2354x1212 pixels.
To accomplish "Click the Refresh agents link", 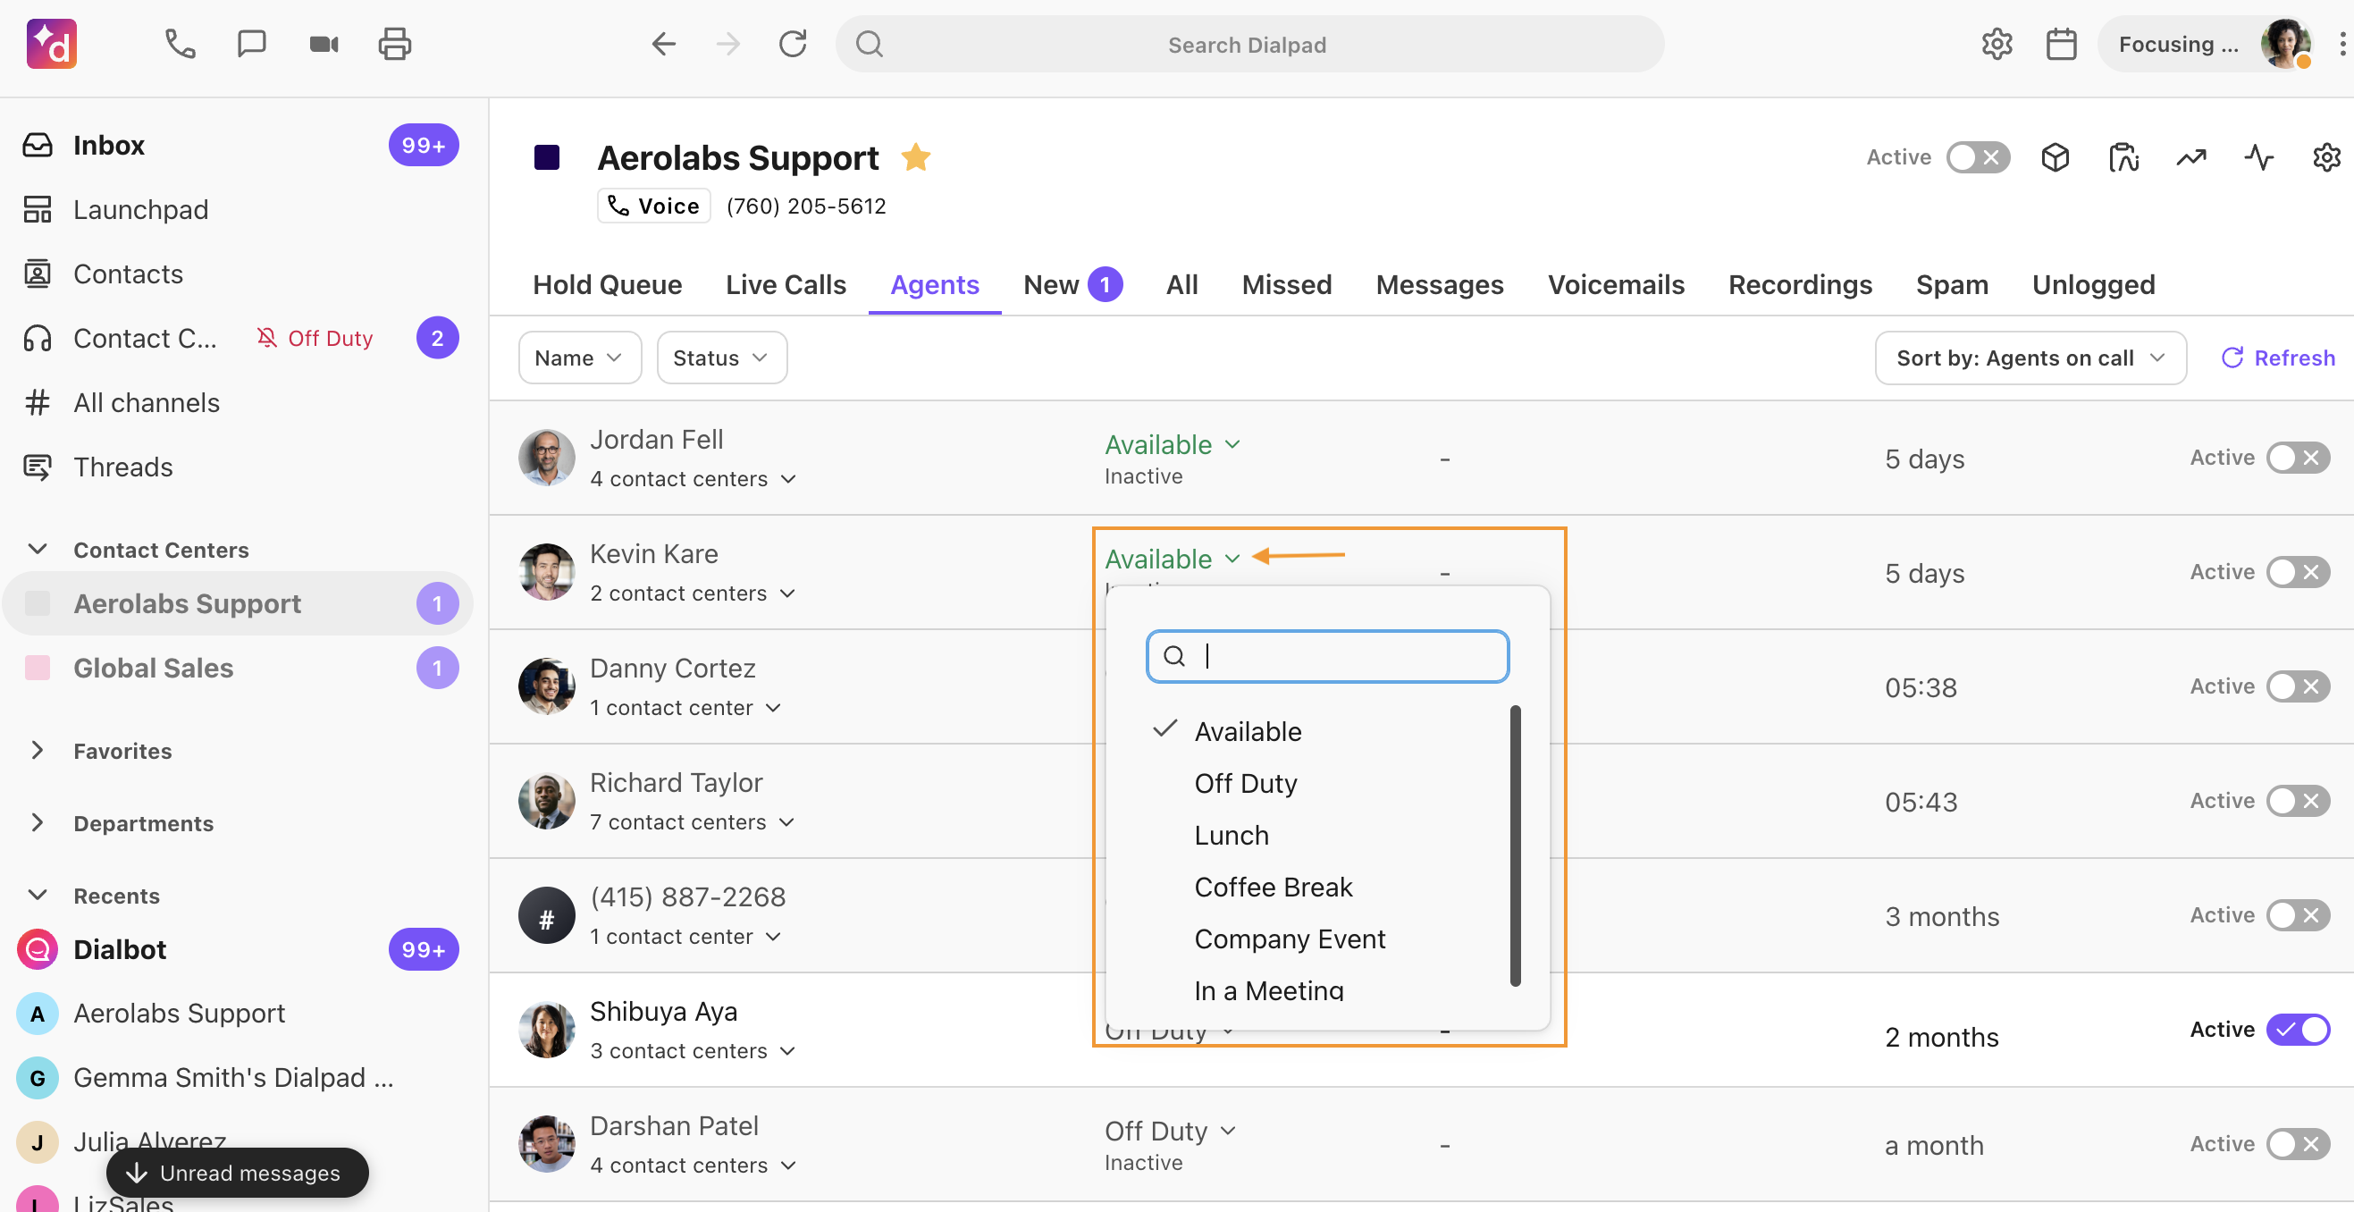I will [2278, 358].
